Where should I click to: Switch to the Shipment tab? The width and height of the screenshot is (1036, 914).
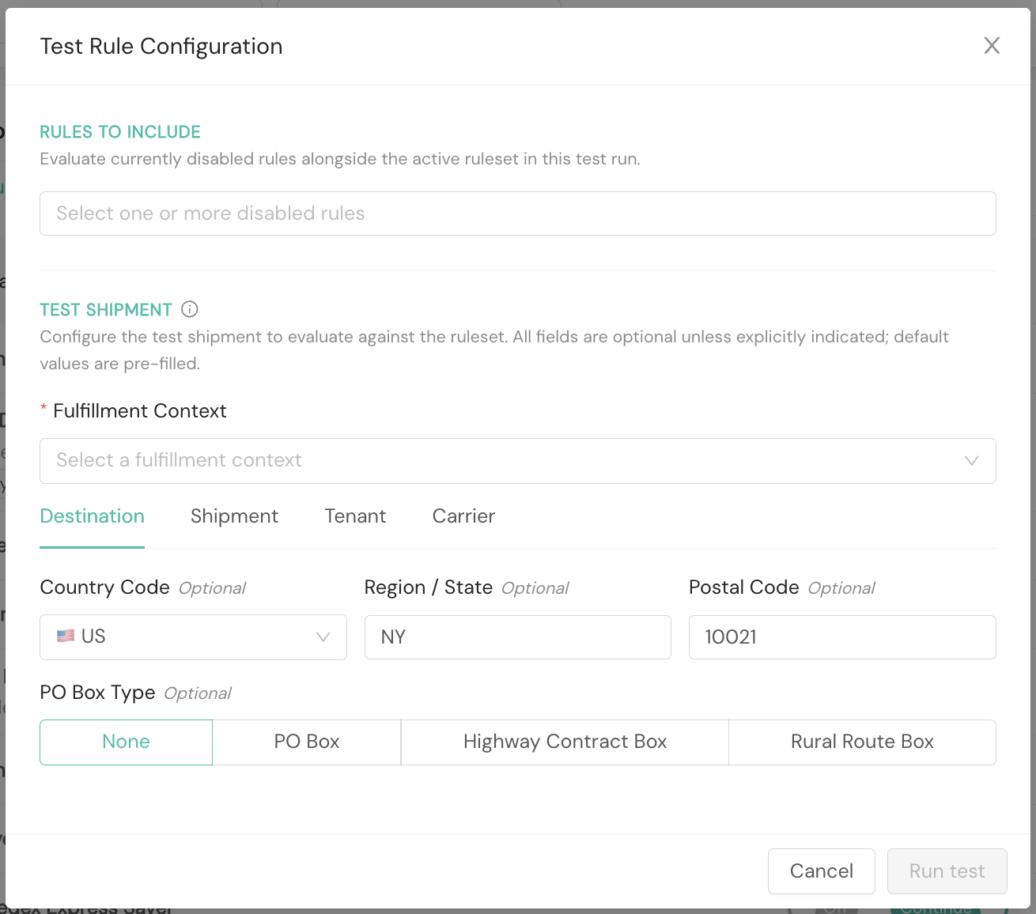(235, 516)
